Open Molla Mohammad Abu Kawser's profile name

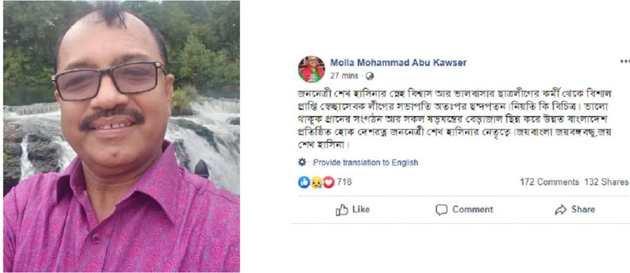(398, 63)
